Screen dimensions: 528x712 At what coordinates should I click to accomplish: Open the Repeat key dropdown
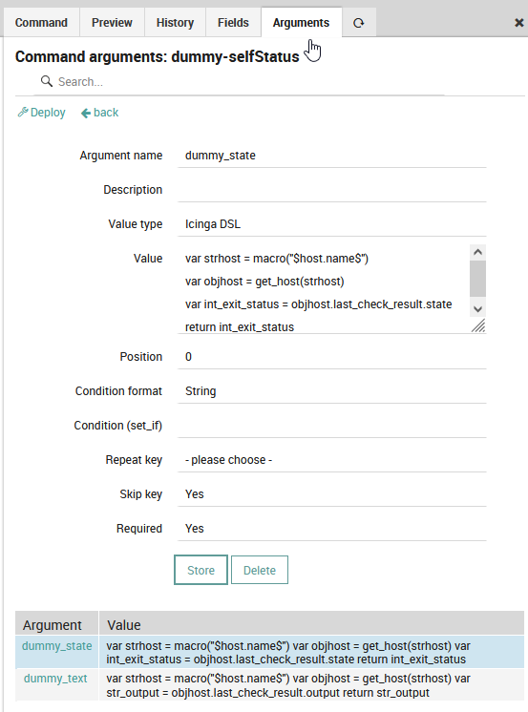tap(331, 460)
